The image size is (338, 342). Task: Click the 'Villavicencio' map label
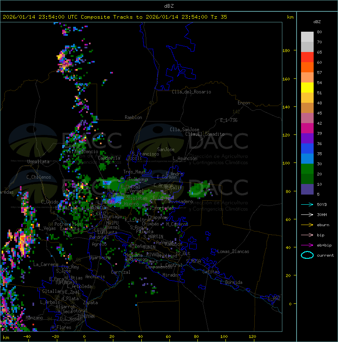82,152
